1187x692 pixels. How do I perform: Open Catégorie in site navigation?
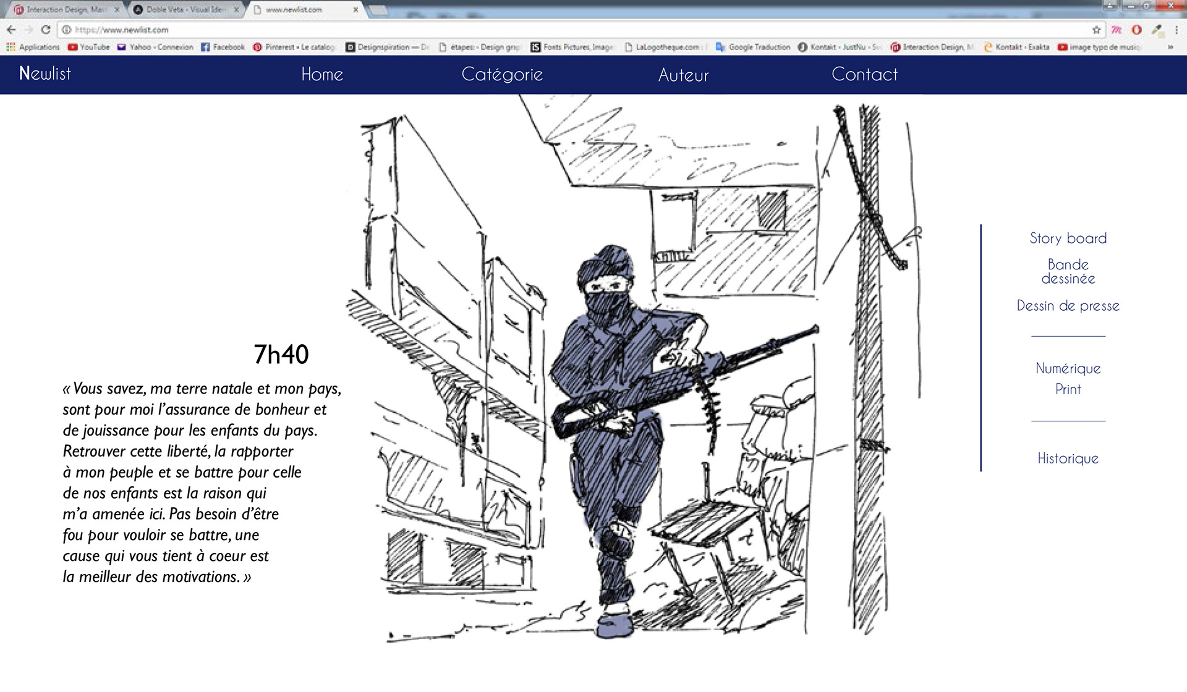502,75
